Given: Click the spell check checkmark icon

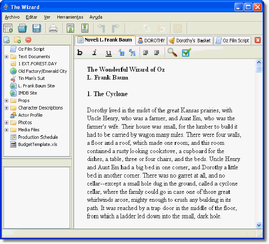Looking at the screenshot, I should (x=186, y=52).
